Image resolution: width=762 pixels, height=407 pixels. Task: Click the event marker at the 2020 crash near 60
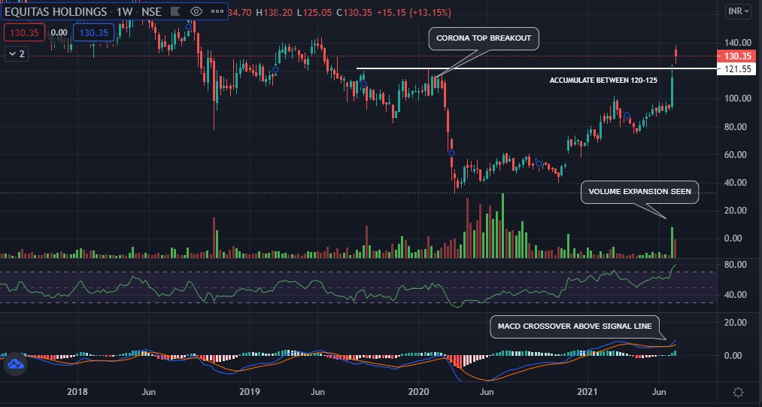coord(451,153)
